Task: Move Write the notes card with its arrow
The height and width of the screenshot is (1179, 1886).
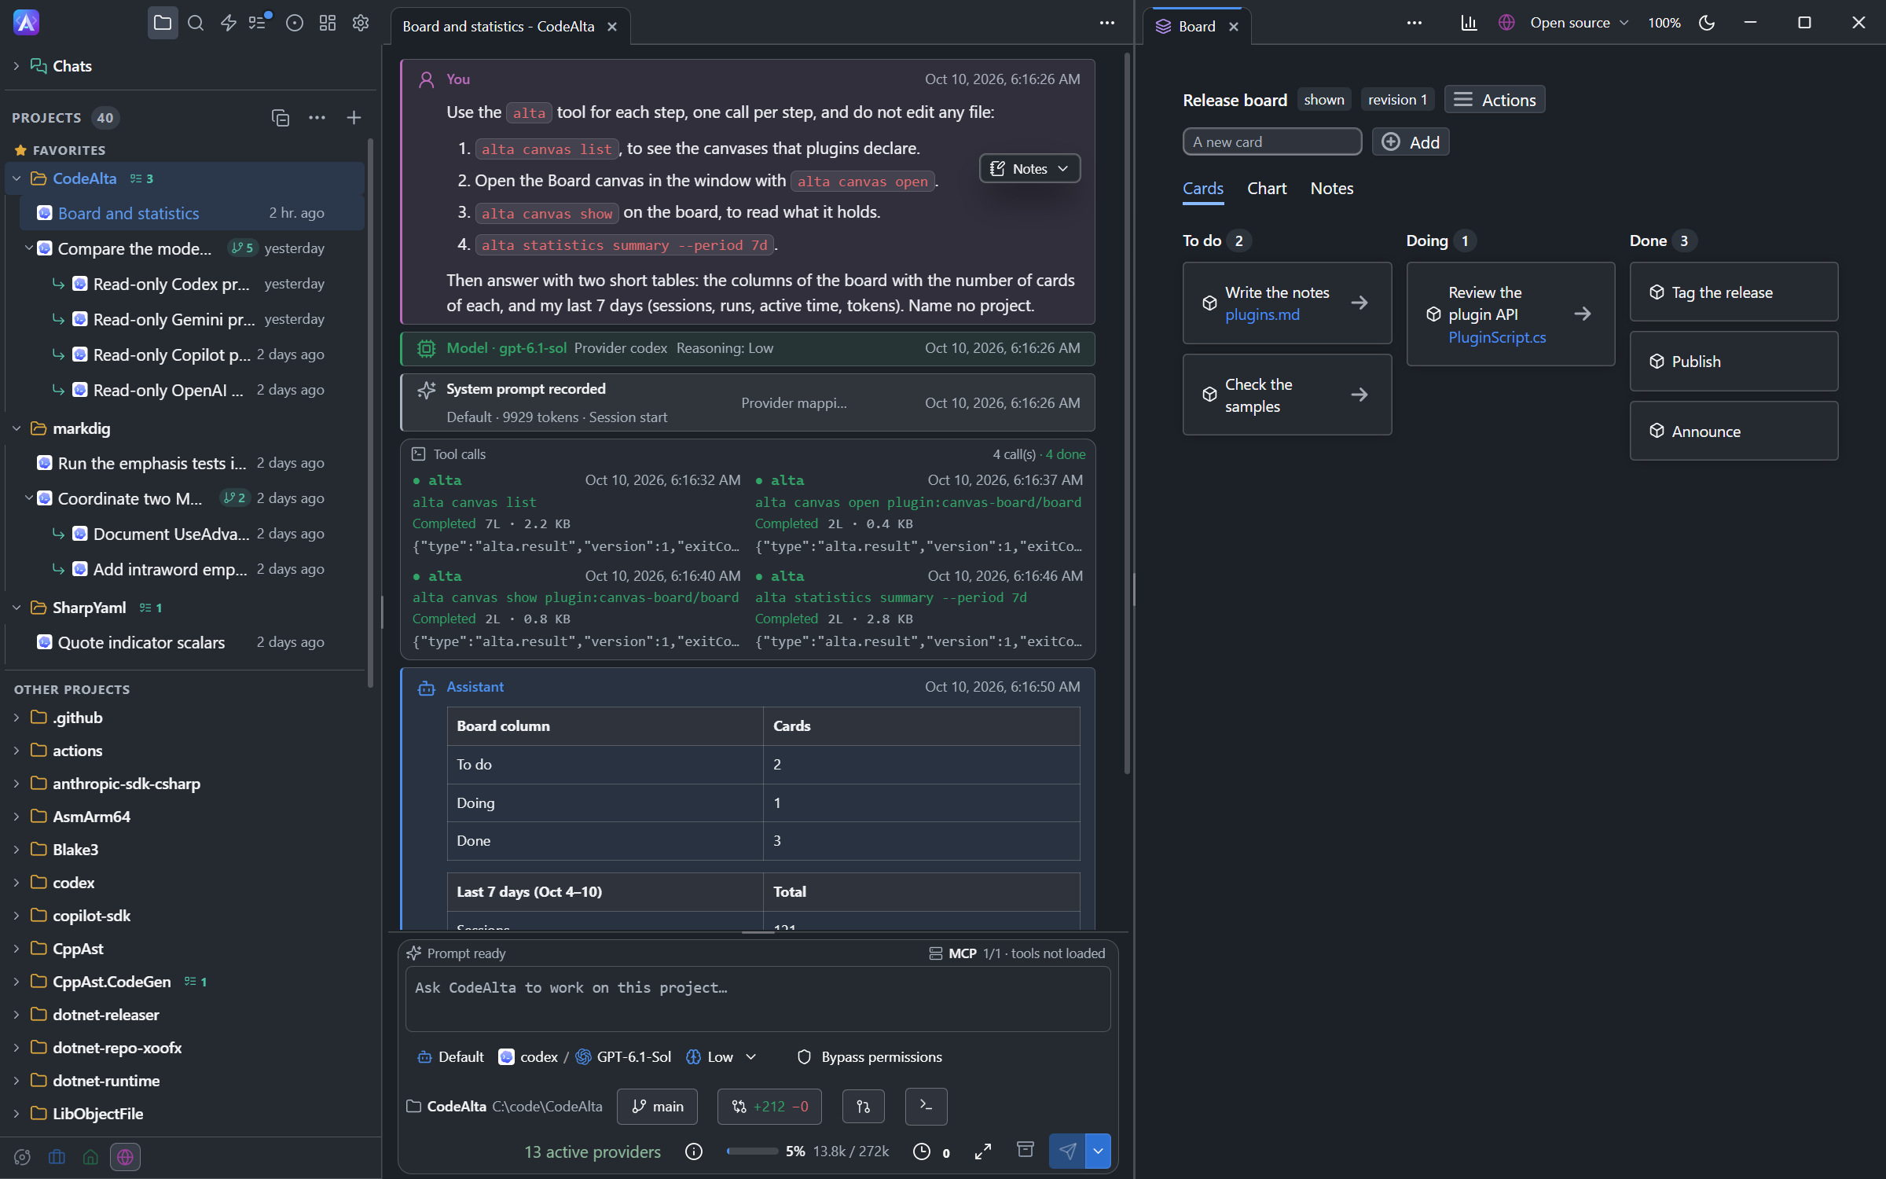Action: click(1359, 303)
